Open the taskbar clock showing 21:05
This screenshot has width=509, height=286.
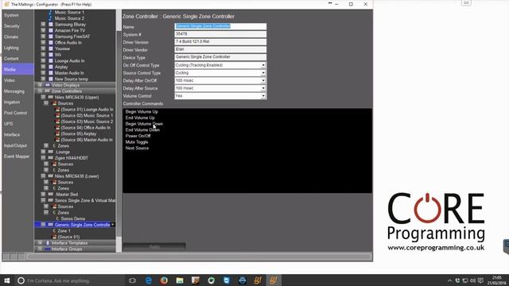click(x=496, y=280)
